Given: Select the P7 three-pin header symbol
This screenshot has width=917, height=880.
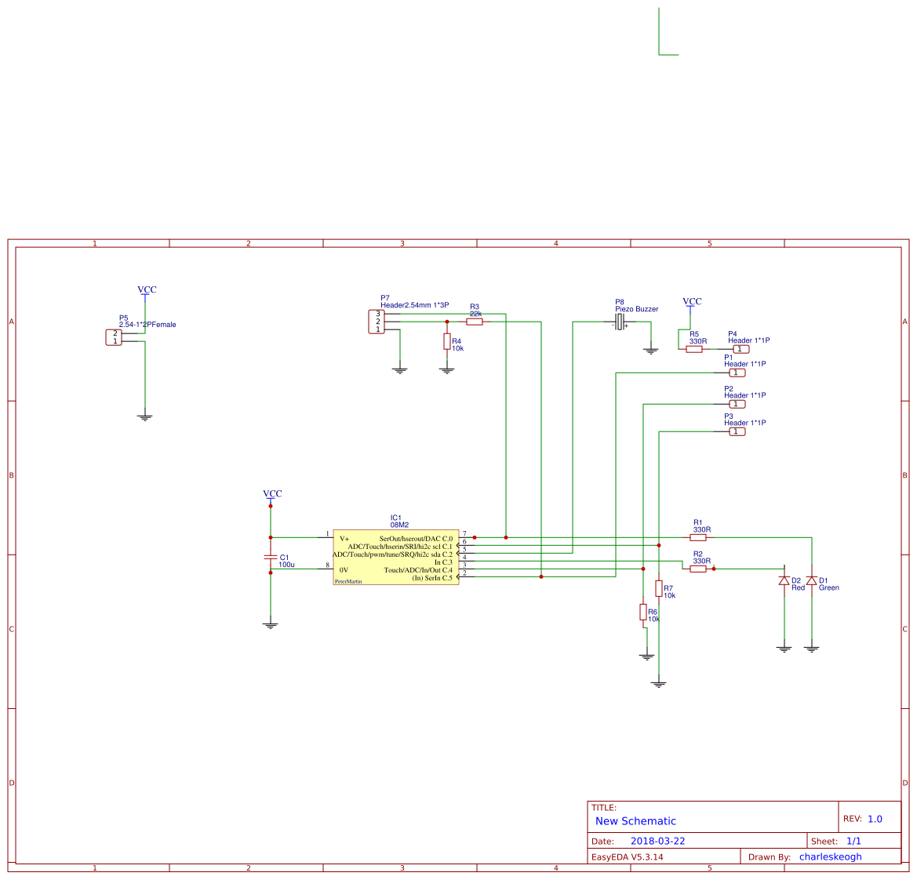Looking at the screenshot, I should pyautogui.click(x=377, y=322).
